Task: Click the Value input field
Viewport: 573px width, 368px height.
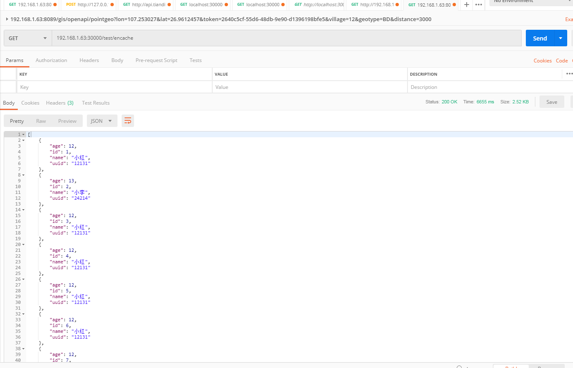Action: 310,87
